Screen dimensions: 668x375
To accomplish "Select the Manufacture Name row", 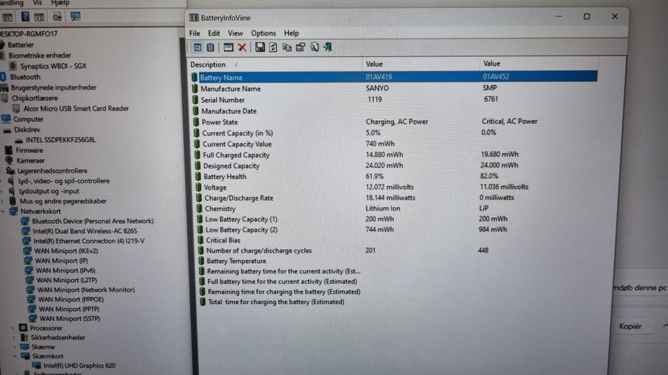I will pos(394,88).
